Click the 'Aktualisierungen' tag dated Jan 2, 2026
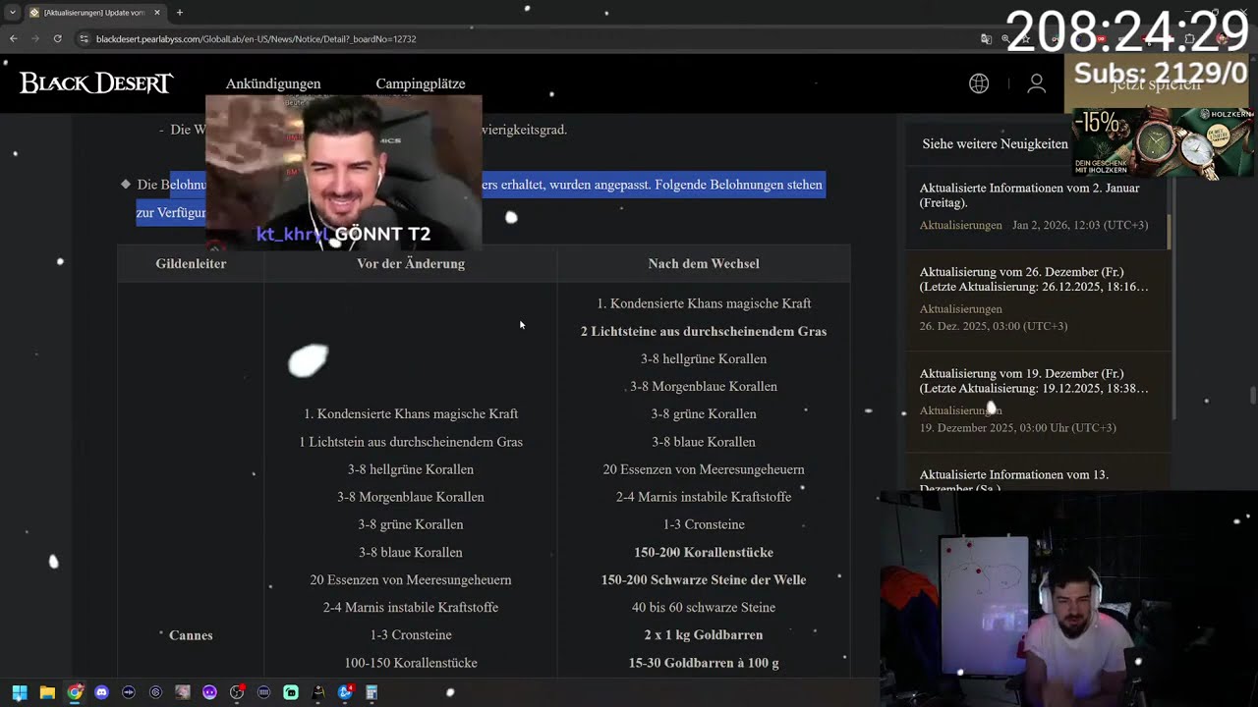Image resolution: width=1258 pixels, height=707 pixels. coord(960,225)
